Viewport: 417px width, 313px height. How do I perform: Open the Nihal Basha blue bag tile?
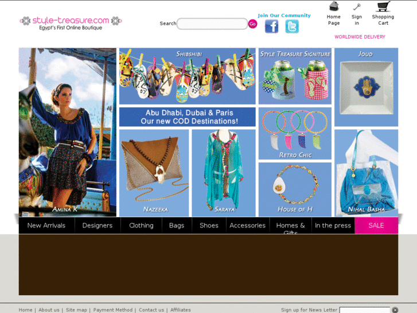click(366, 173)
